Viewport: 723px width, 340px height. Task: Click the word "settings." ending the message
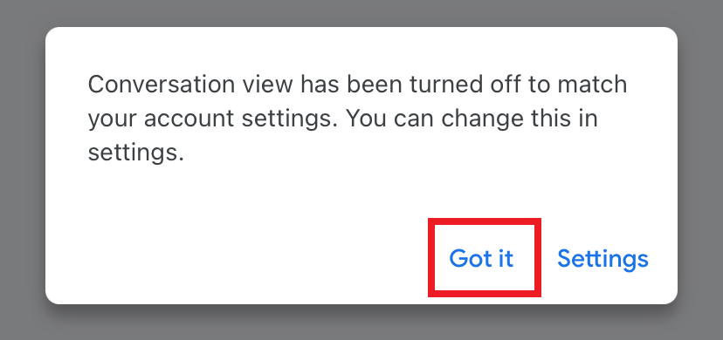click(x=136, y=153)
